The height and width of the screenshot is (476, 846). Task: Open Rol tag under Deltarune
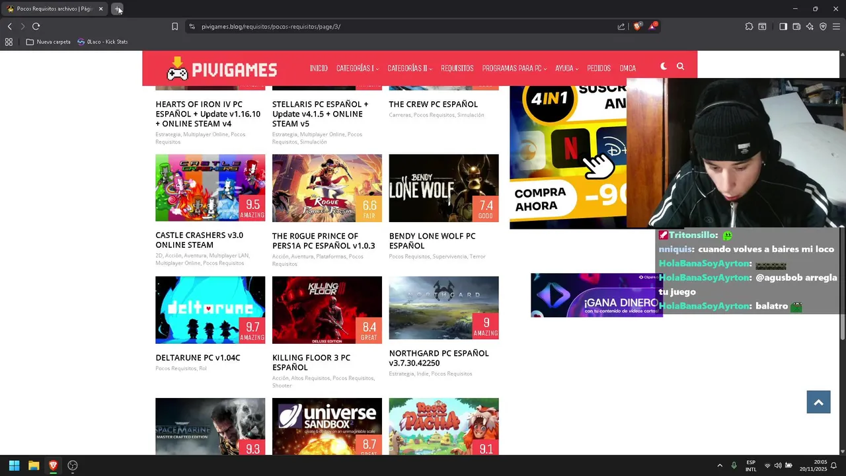tap(203, 368)
